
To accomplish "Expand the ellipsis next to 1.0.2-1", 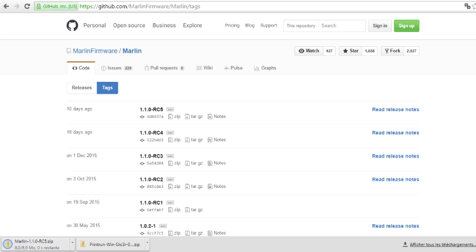I will (x=163, y=226).
